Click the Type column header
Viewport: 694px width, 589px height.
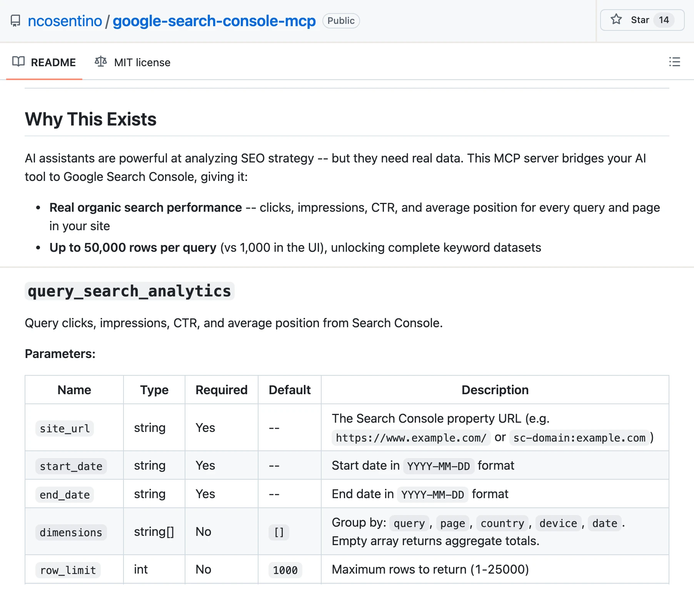tap(154, 390)
